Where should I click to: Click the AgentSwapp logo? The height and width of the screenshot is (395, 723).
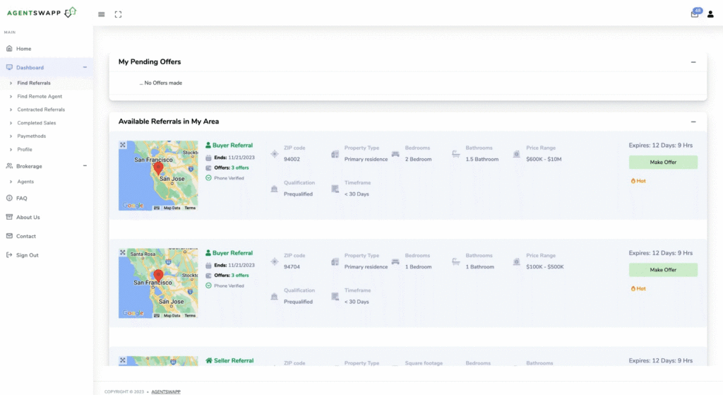[42, 13]
